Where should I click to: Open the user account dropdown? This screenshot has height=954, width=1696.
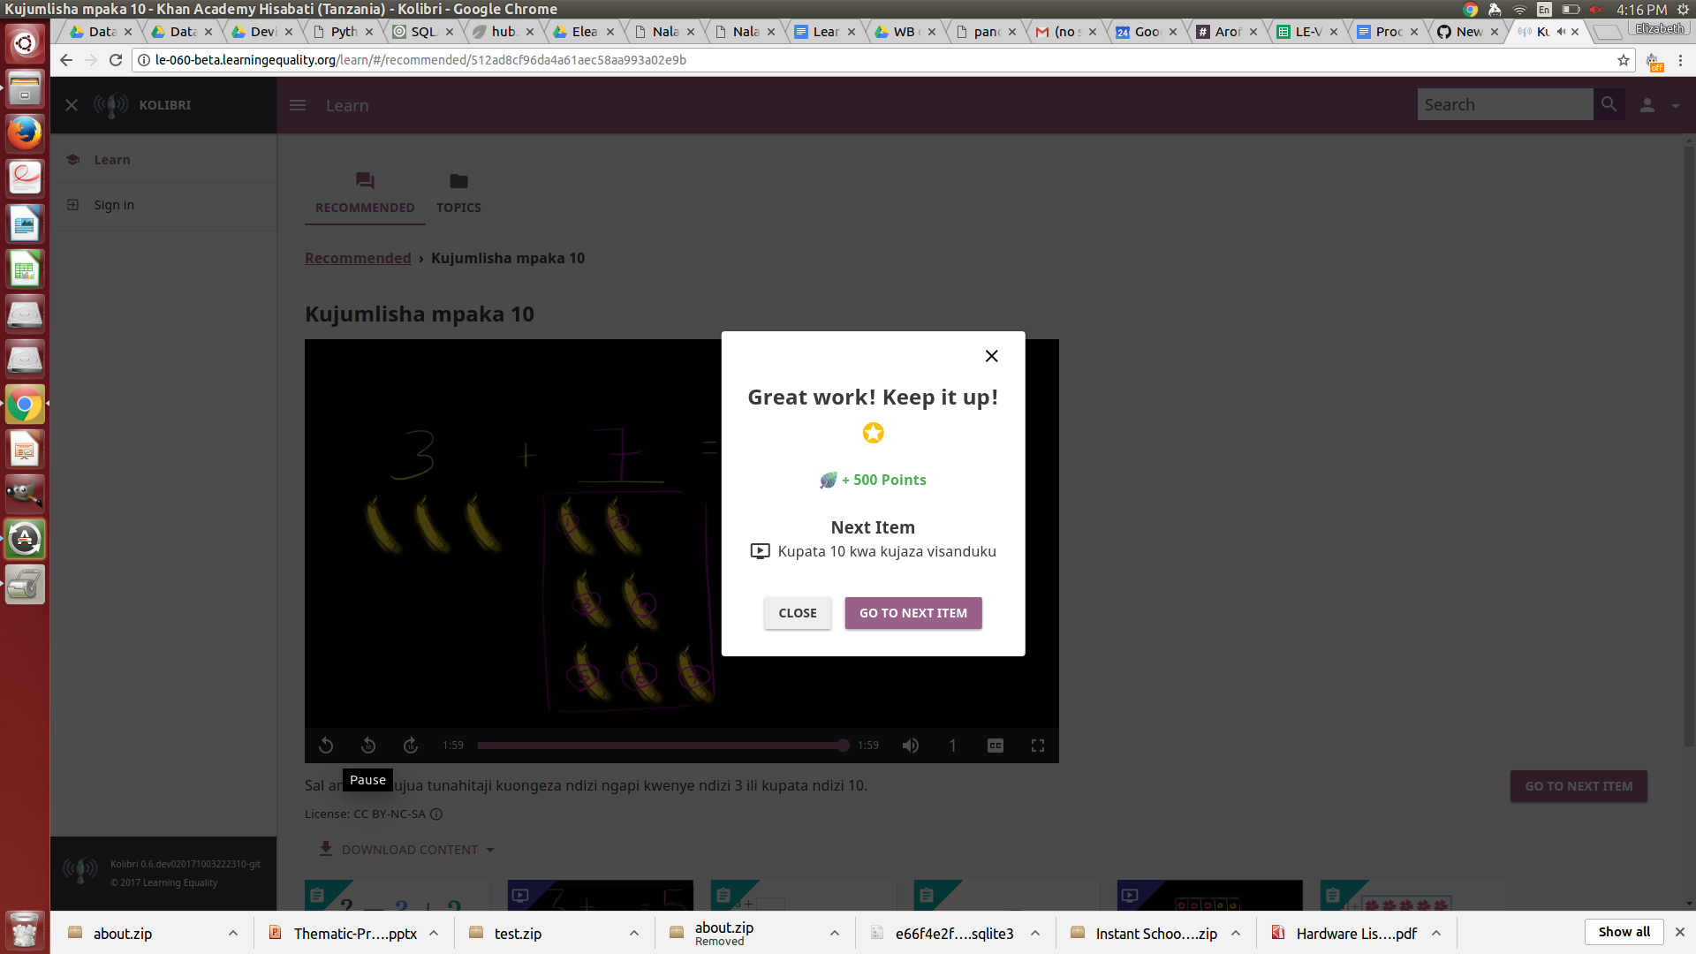1660,105
